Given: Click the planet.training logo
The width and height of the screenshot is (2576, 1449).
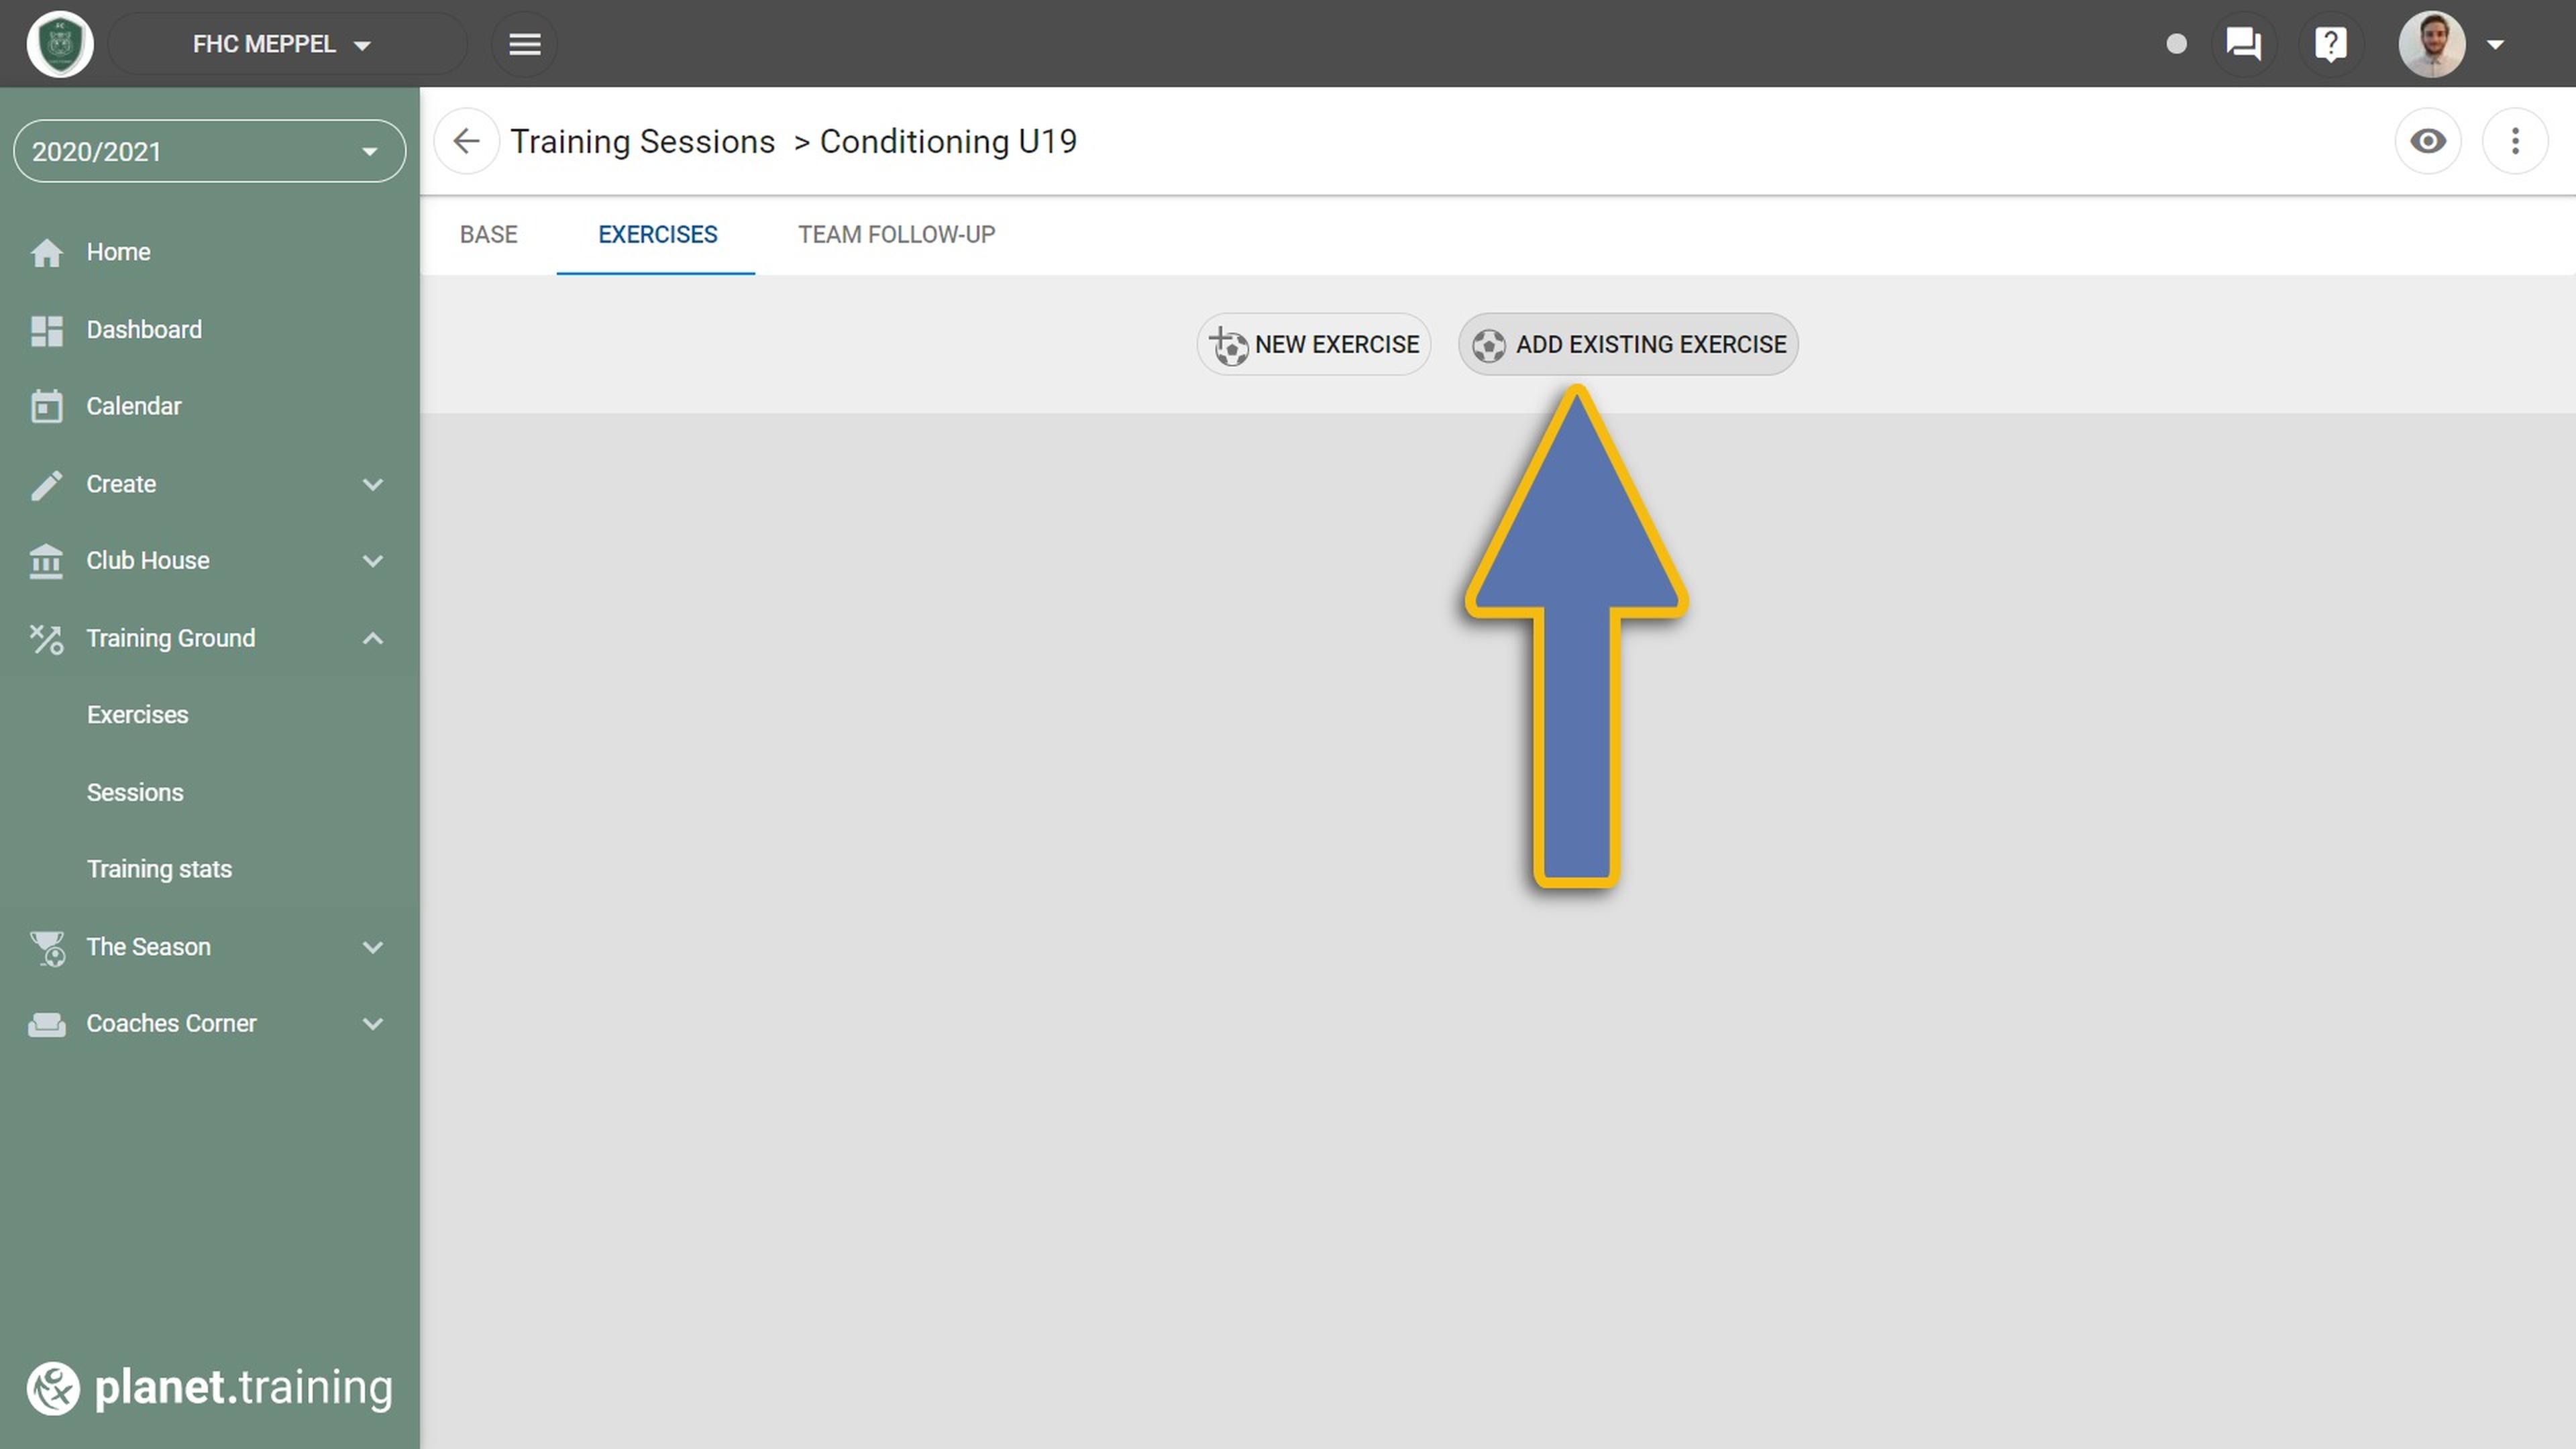Looking at the screenshot, I should pos(209,1388).
